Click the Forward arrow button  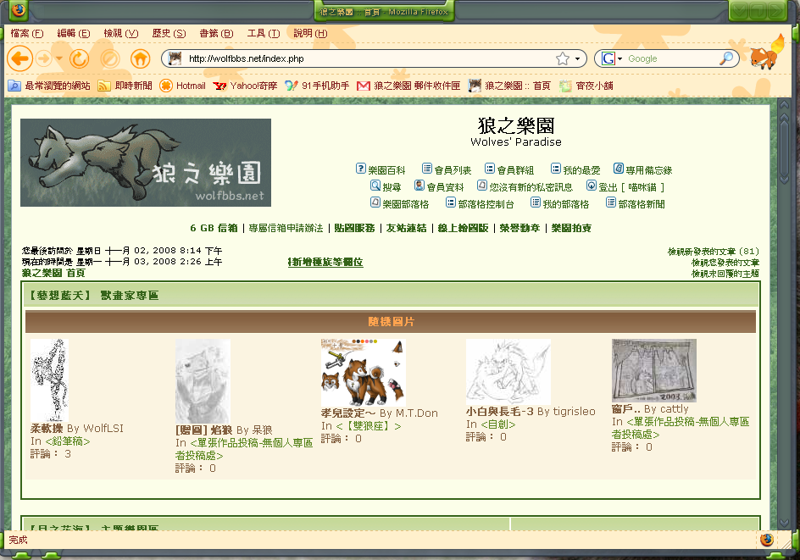pyautogui.click(x=44, y=59)
